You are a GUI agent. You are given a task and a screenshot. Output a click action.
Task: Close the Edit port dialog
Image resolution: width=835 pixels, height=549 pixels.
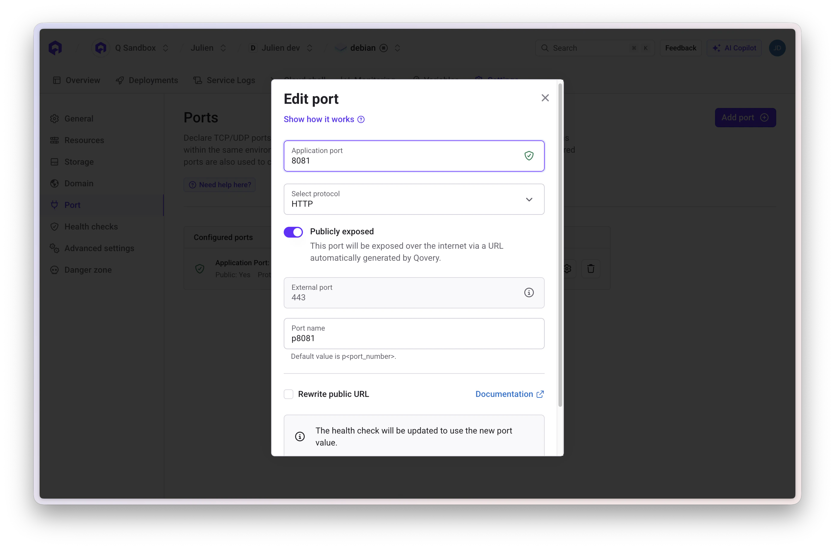545,98
